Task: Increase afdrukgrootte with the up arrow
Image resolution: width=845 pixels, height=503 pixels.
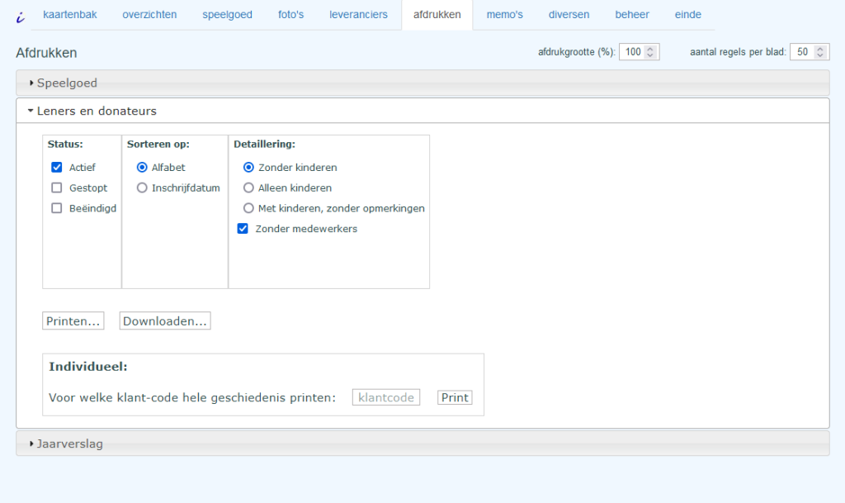Action: click(650, 49)
